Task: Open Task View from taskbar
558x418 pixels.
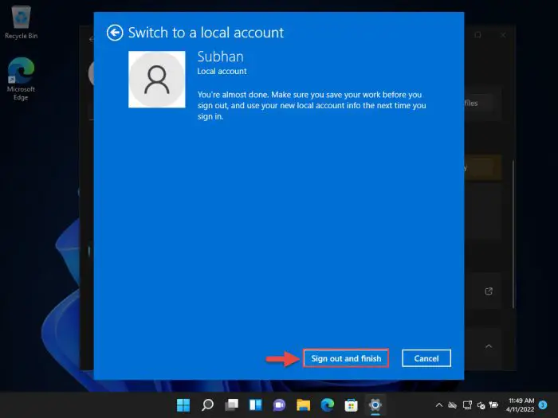Action: point(231,404)
